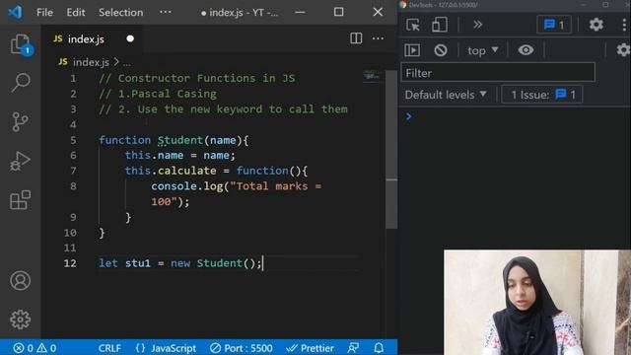Open the Run and Debug view
The width and height of the screenshot is (631, 355).
[x=20, y=161]
